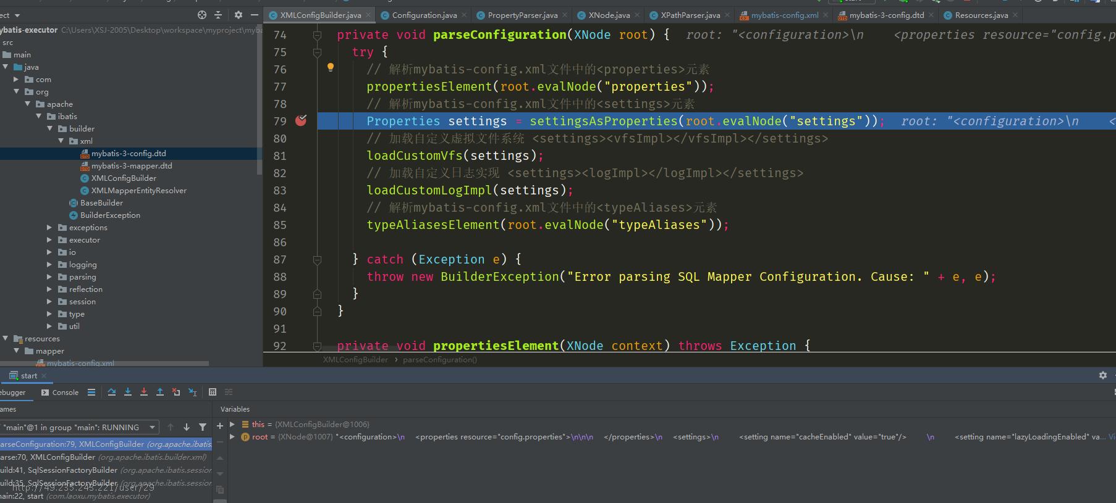Click the project tree horizontal scrollbar
1116x503 pixels.
104,364
